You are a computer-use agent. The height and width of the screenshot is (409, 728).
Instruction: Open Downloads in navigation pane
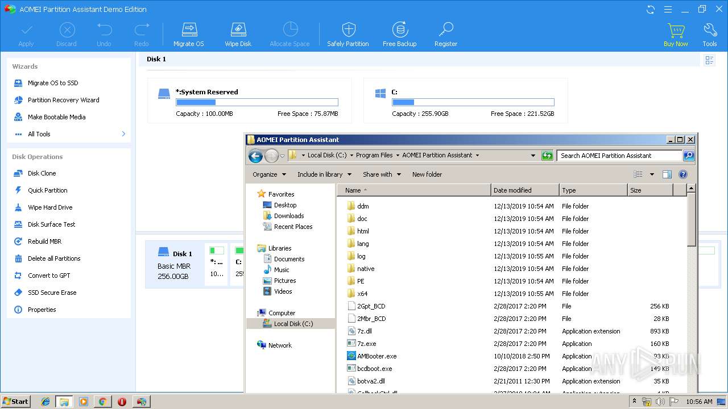[x=283, y=216]
